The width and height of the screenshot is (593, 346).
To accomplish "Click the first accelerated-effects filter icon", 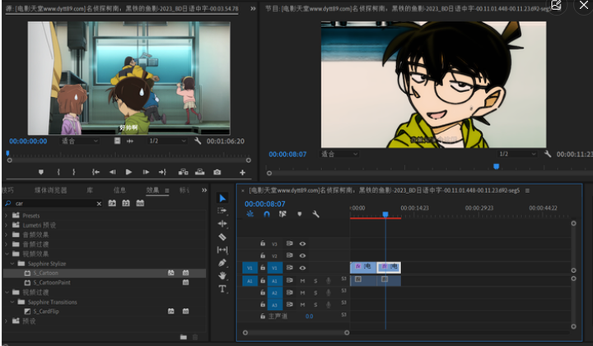I will [x=112, y=203].
